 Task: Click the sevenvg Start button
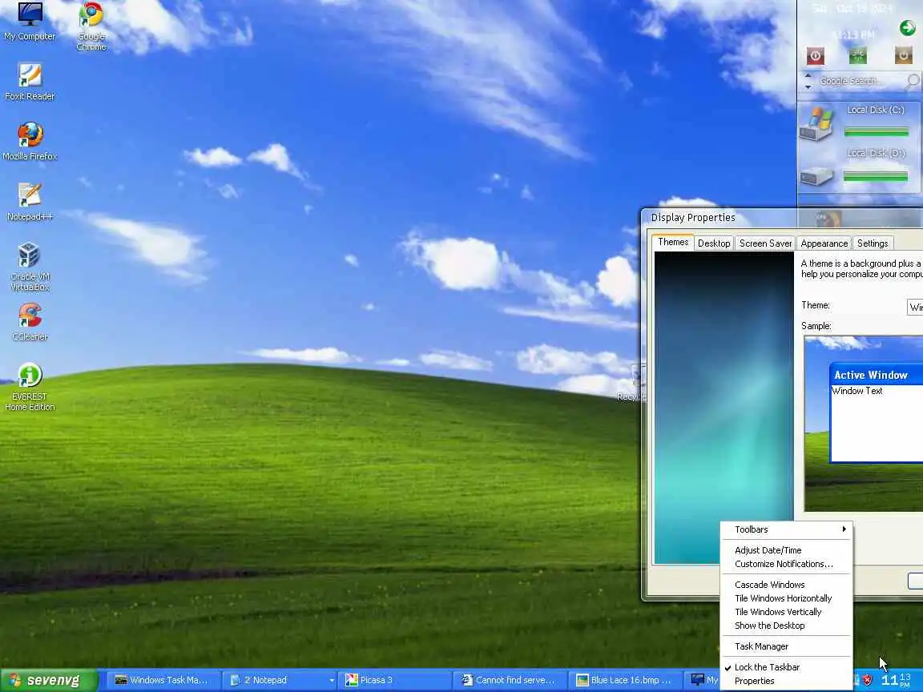tap(49, 680)
